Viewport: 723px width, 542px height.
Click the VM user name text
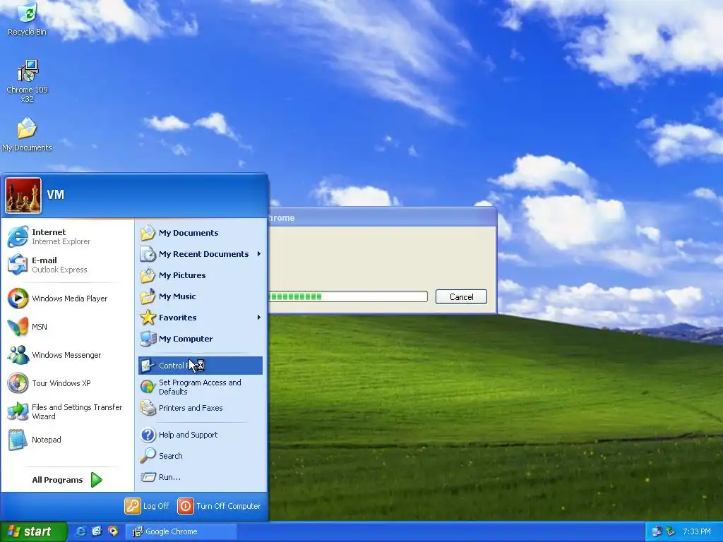55,195
